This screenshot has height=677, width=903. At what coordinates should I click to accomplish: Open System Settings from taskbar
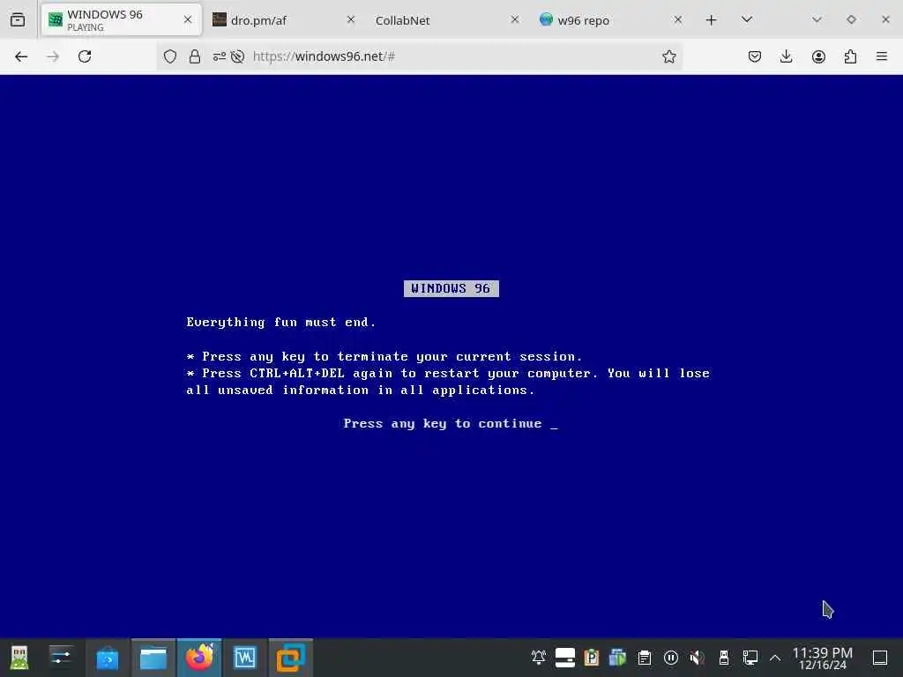pos(61,658)
